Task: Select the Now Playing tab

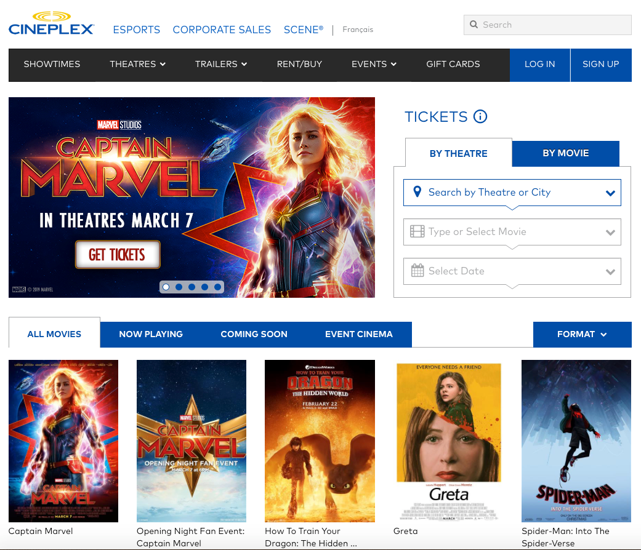Action: pos(151,335)
